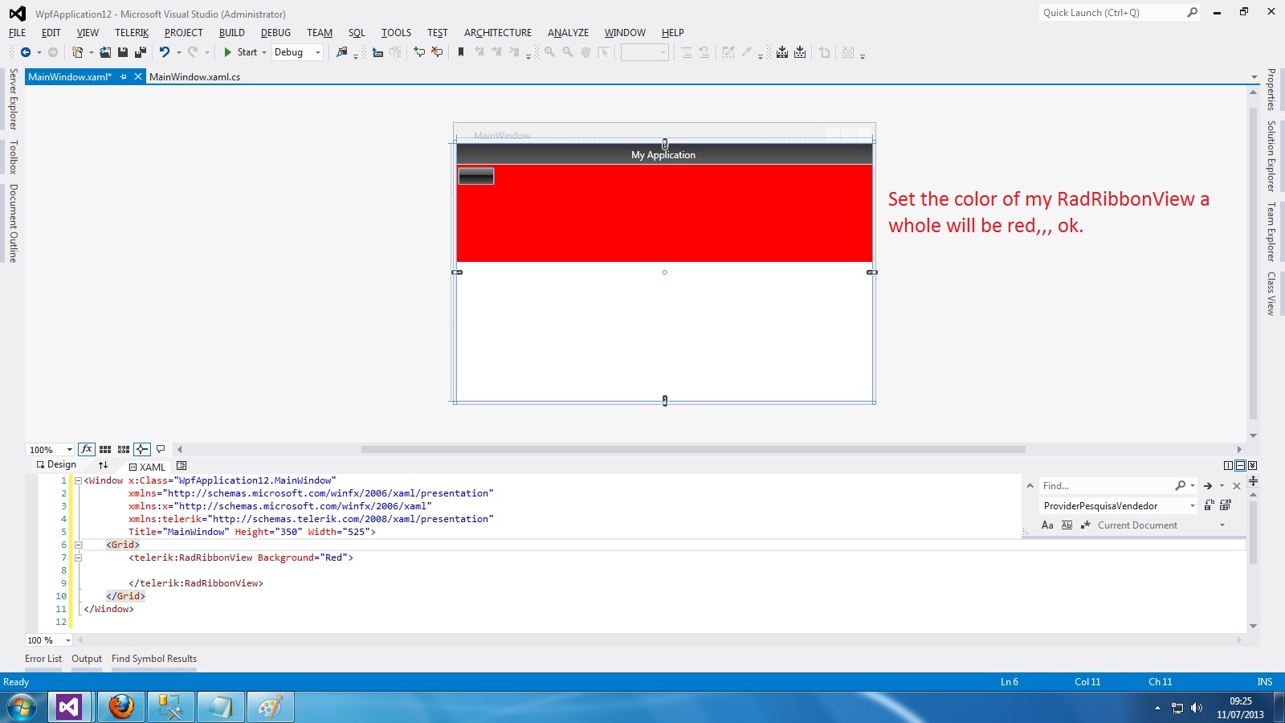Click the Find in Files toolbar icon
The image size is (1285, 723).
click(x=342, y=52)
